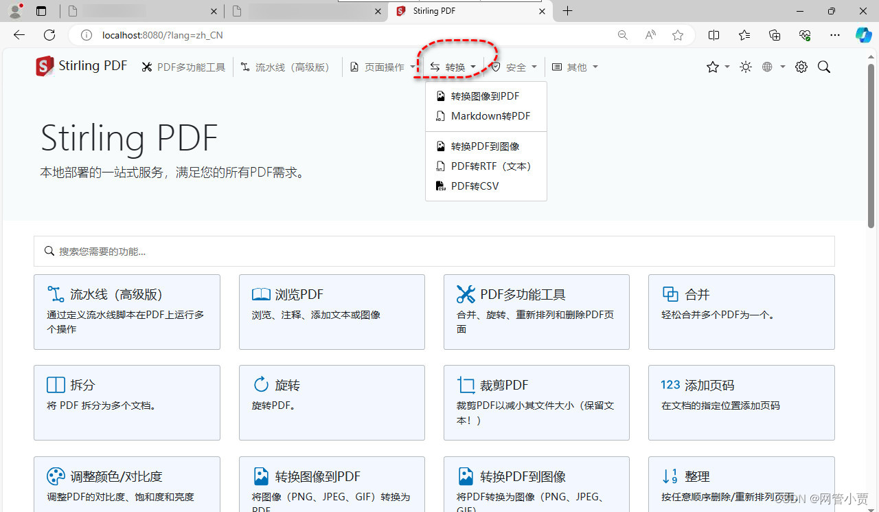Expand the 其他 dropdown menu
Screen dimensions: 879x512
click(x=575, y=67)
